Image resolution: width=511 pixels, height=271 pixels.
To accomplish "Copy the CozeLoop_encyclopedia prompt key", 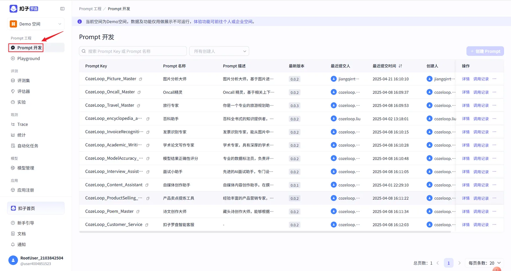I will (148, 119).
